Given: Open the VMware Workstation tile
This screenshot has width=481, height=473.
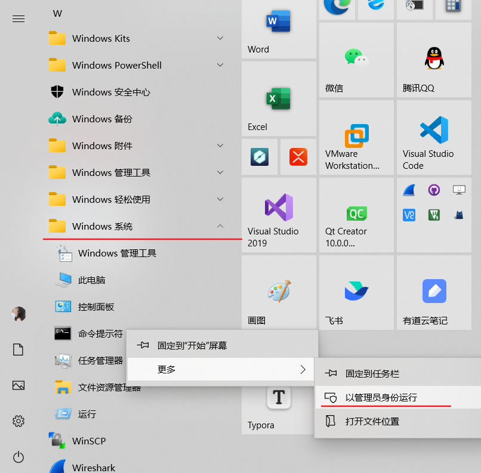Looking at the screenshot, I should 356,138.
